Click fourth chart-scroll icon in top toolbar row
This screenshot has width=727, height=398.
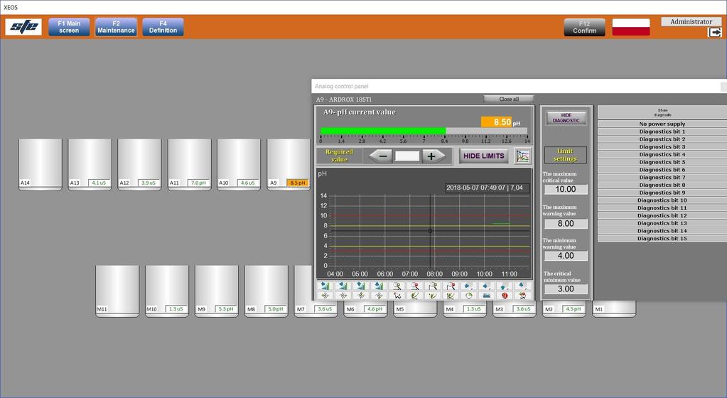(379, 286)
